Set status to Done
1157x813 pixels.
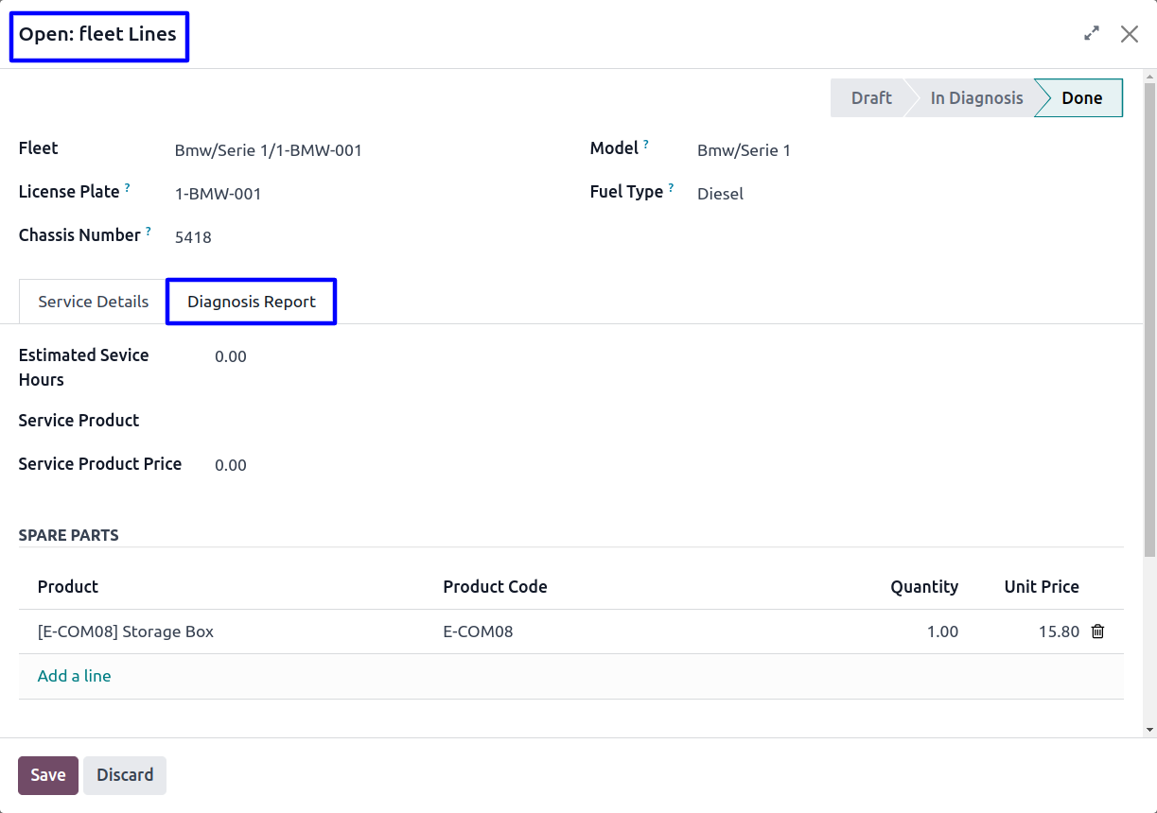(1081, 98)
